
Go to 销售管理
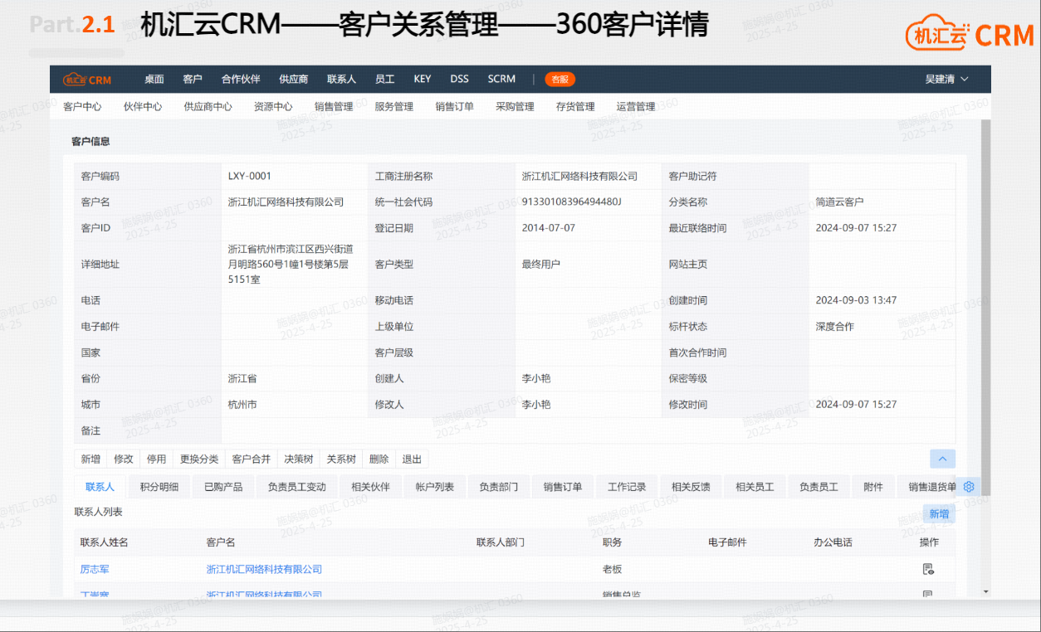(334, 107)
